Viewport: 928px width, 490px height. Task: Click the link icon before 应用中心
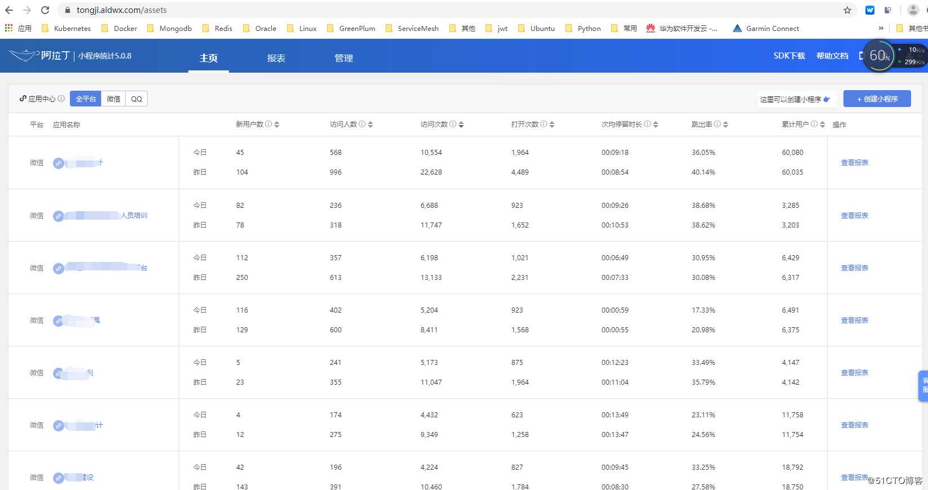point(23,99)
